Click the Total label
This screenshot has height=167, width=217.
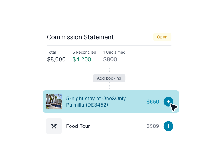click(51, 52)
